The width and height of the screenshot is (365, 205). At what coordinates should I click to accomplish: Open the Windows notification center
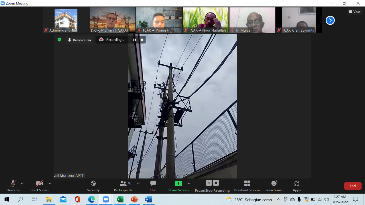coord(356,199)
